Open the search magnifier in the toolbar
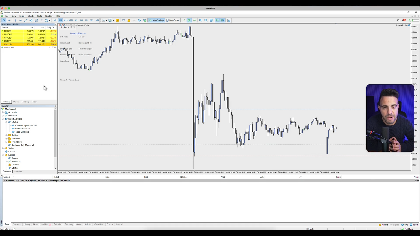 coord(398,20)
